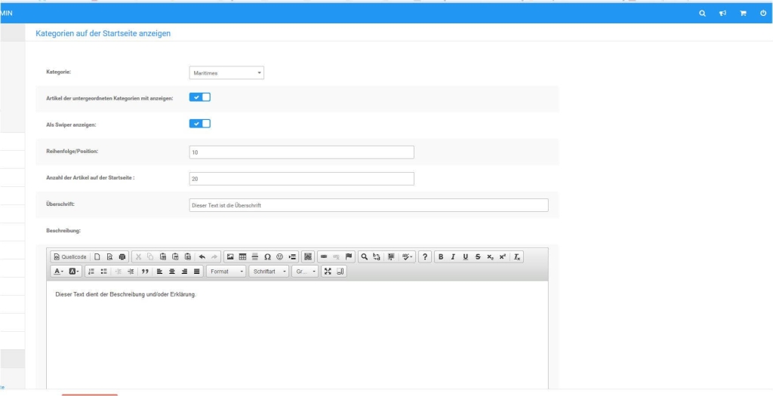Viewport: 773px width, 396px height.
Task: Click the megaphone announcements icon in header
Action: [x=722, y=14]
